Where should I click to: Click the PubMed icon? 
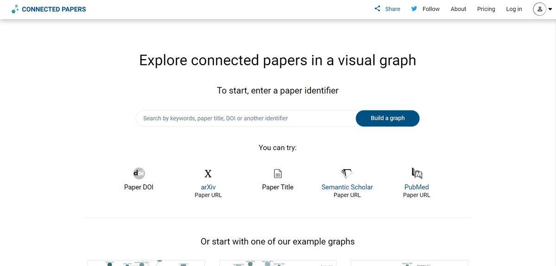[416, 173]
